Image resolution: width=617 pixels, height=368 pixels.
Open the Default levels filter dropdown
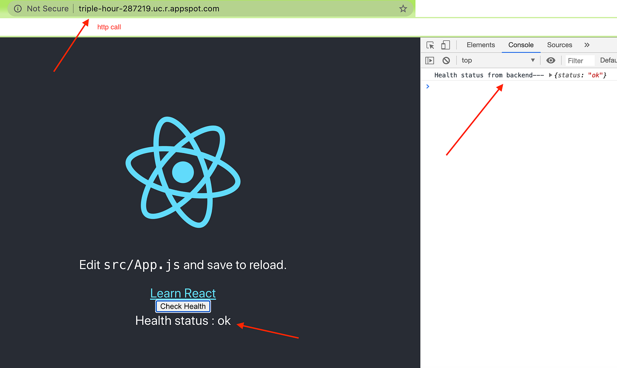[x=610, y=60]
